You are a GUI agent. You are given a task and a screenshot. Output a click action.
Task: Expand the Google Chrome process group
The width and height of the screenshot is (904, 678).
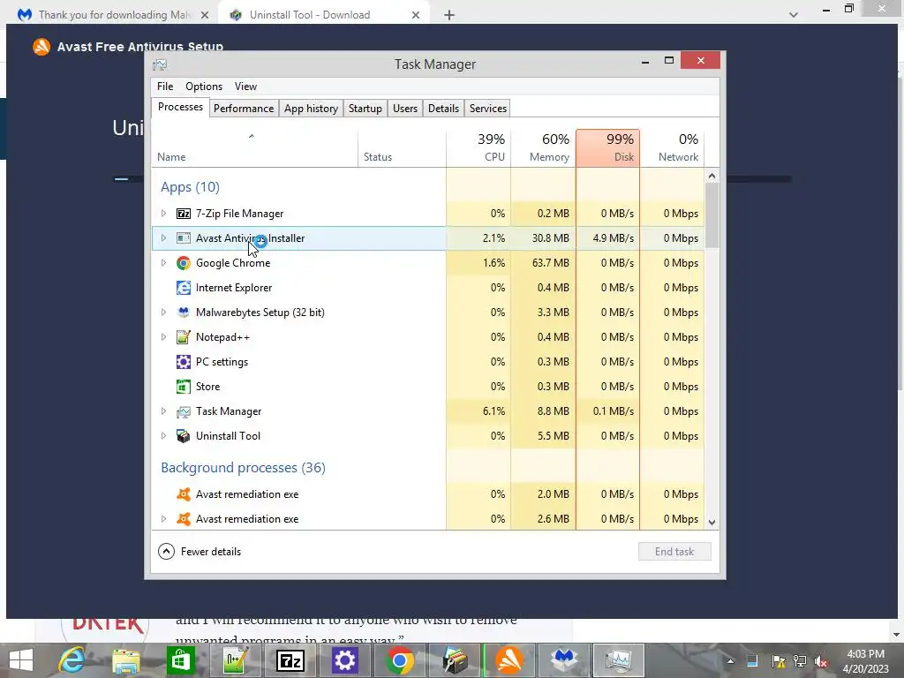tap(163, 263)
